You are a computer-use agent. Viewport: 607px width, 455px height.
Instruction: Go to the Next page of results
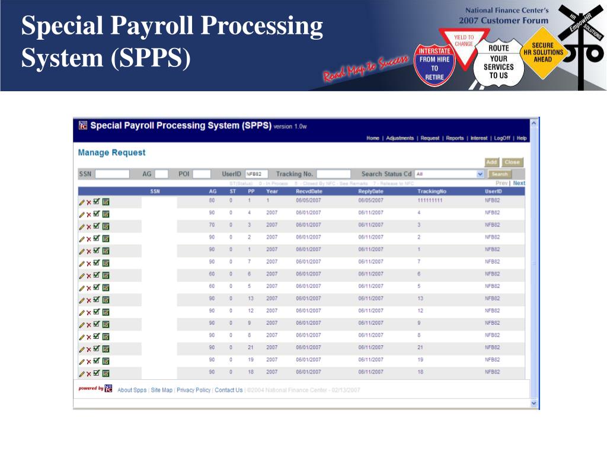pos(519,183)
